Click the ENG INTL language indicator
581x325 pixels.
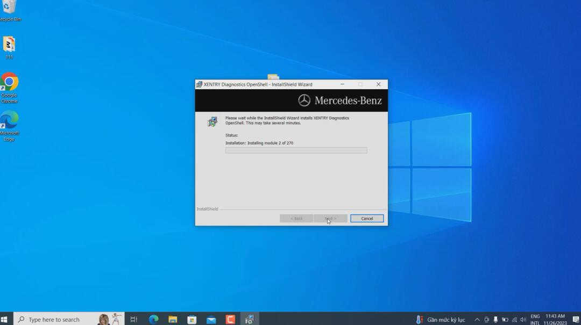point(535,320)
